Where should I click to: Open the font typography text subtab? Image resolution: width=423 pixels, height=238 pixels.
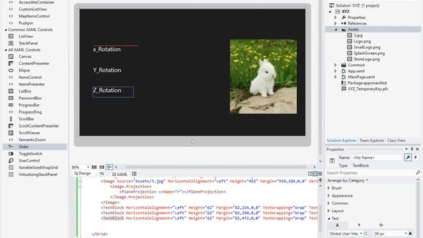click(x=381, y=225)
